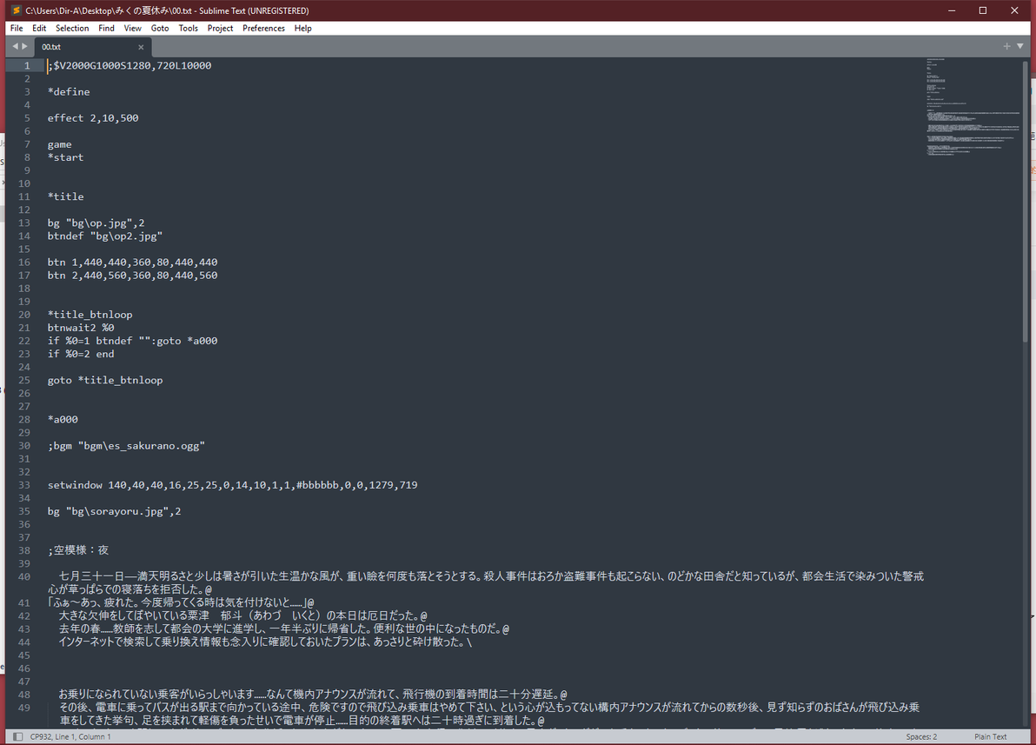
Task: Place cursor on the setwindow line
Action: pos(233,485)
